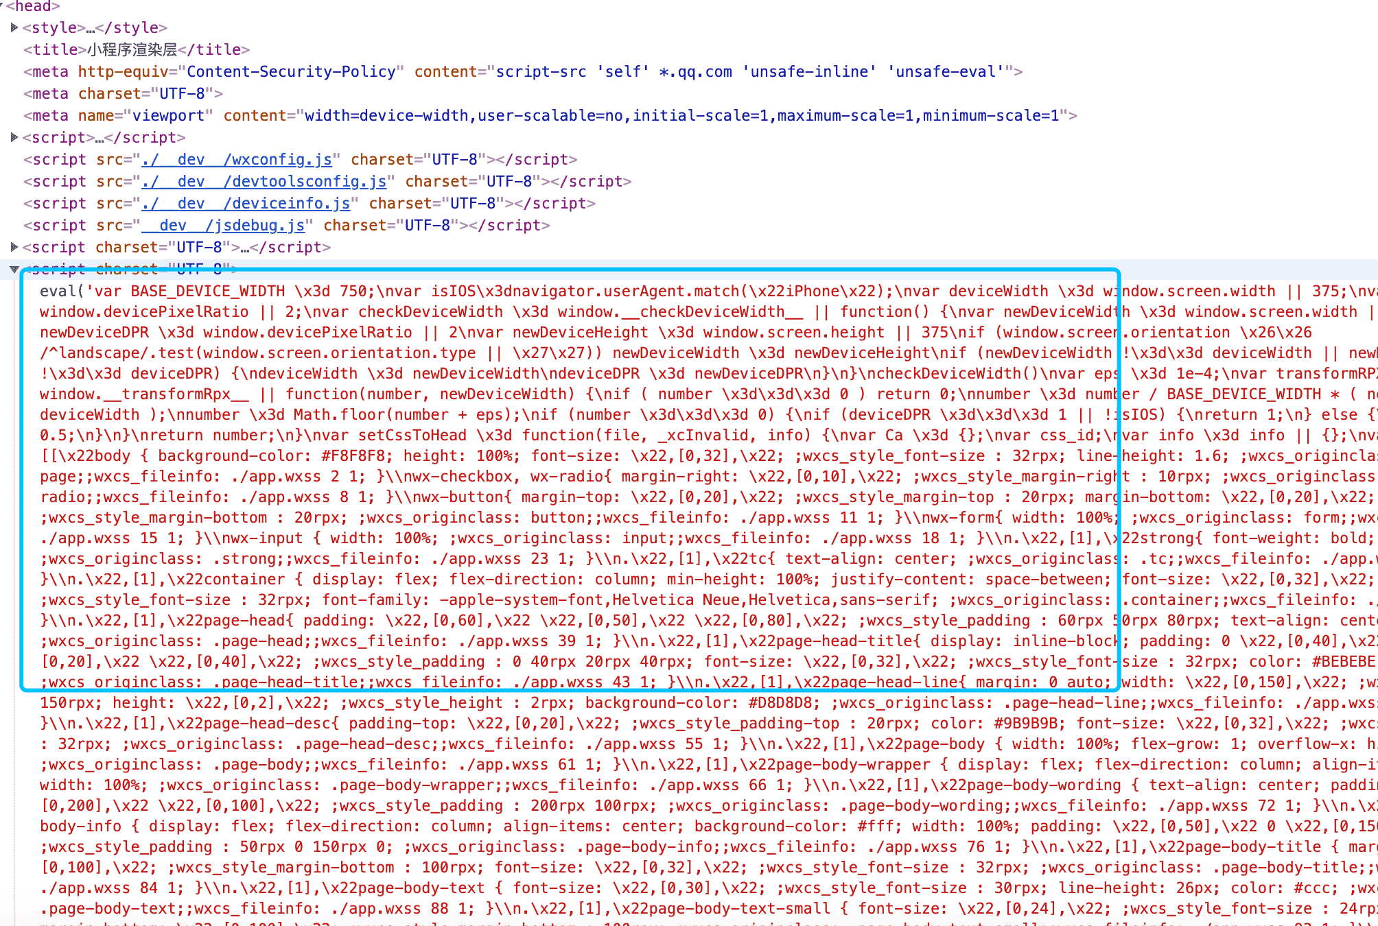Click the line starting with window.__transformRpx__
The height and width of the screenshot is (926, 1378).
708,394
